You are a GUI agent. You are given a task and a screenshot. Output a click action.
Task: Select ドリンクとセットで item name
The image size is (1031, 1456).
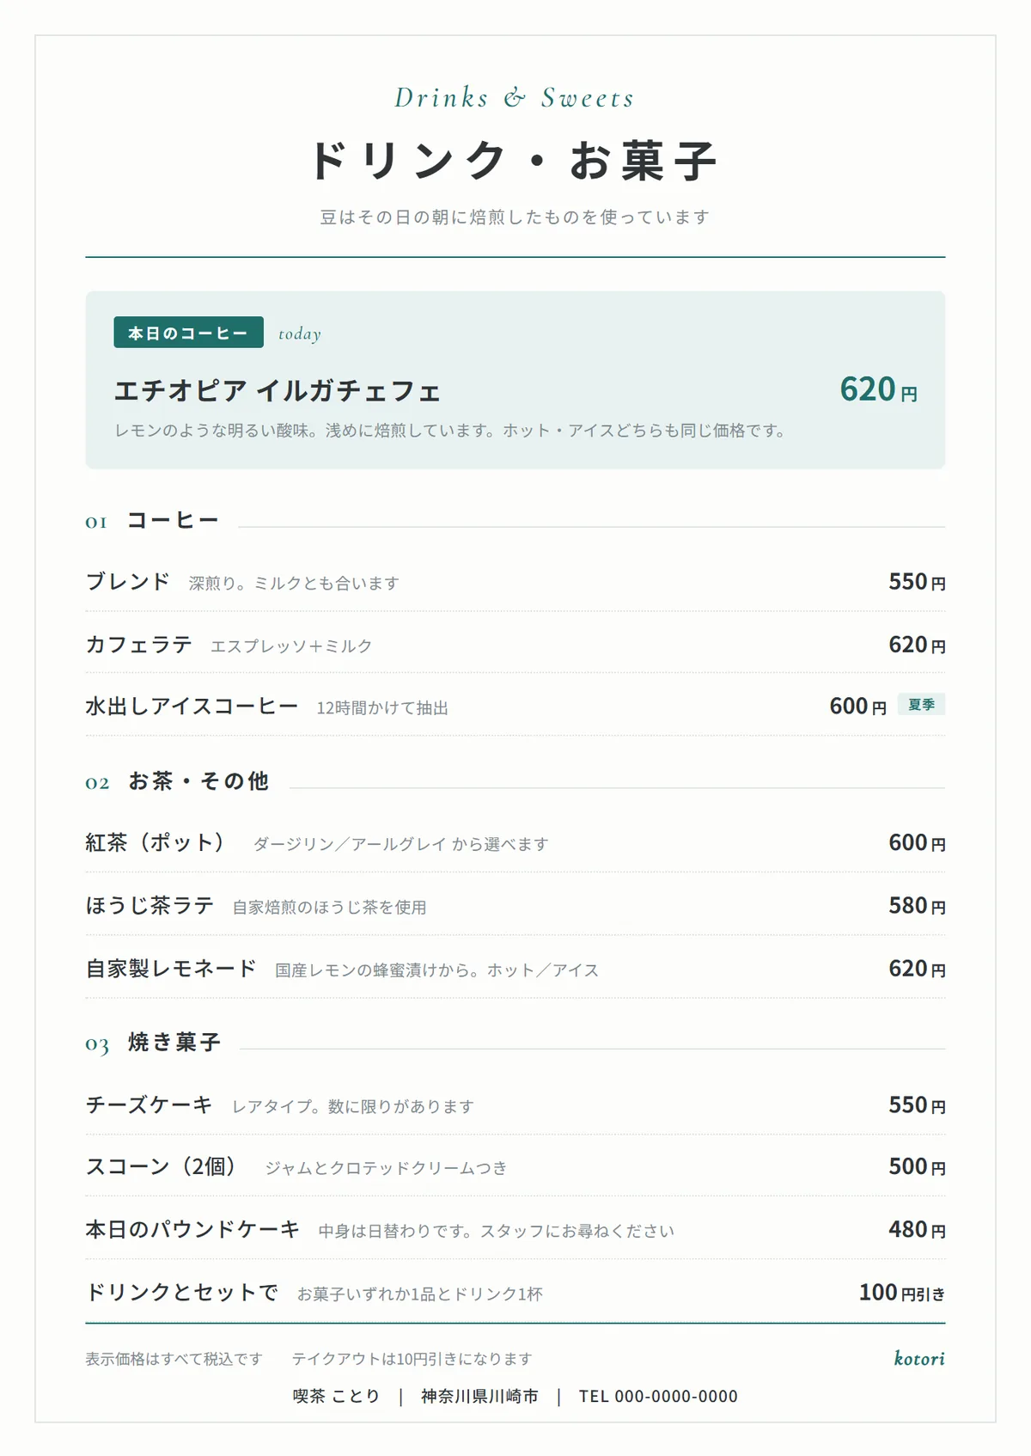[182, 1292]
